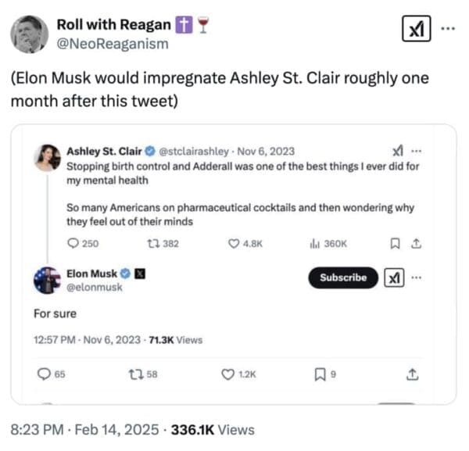Click the bookmark icon showing 9 bookmarks
The height and width of the screenshot is (451, 469).
point(319,374)
